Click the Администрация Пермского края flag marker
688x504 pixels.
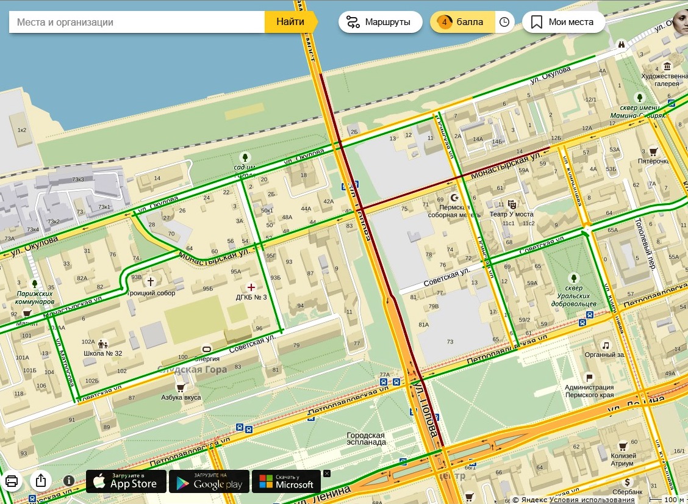coord(589,378)
